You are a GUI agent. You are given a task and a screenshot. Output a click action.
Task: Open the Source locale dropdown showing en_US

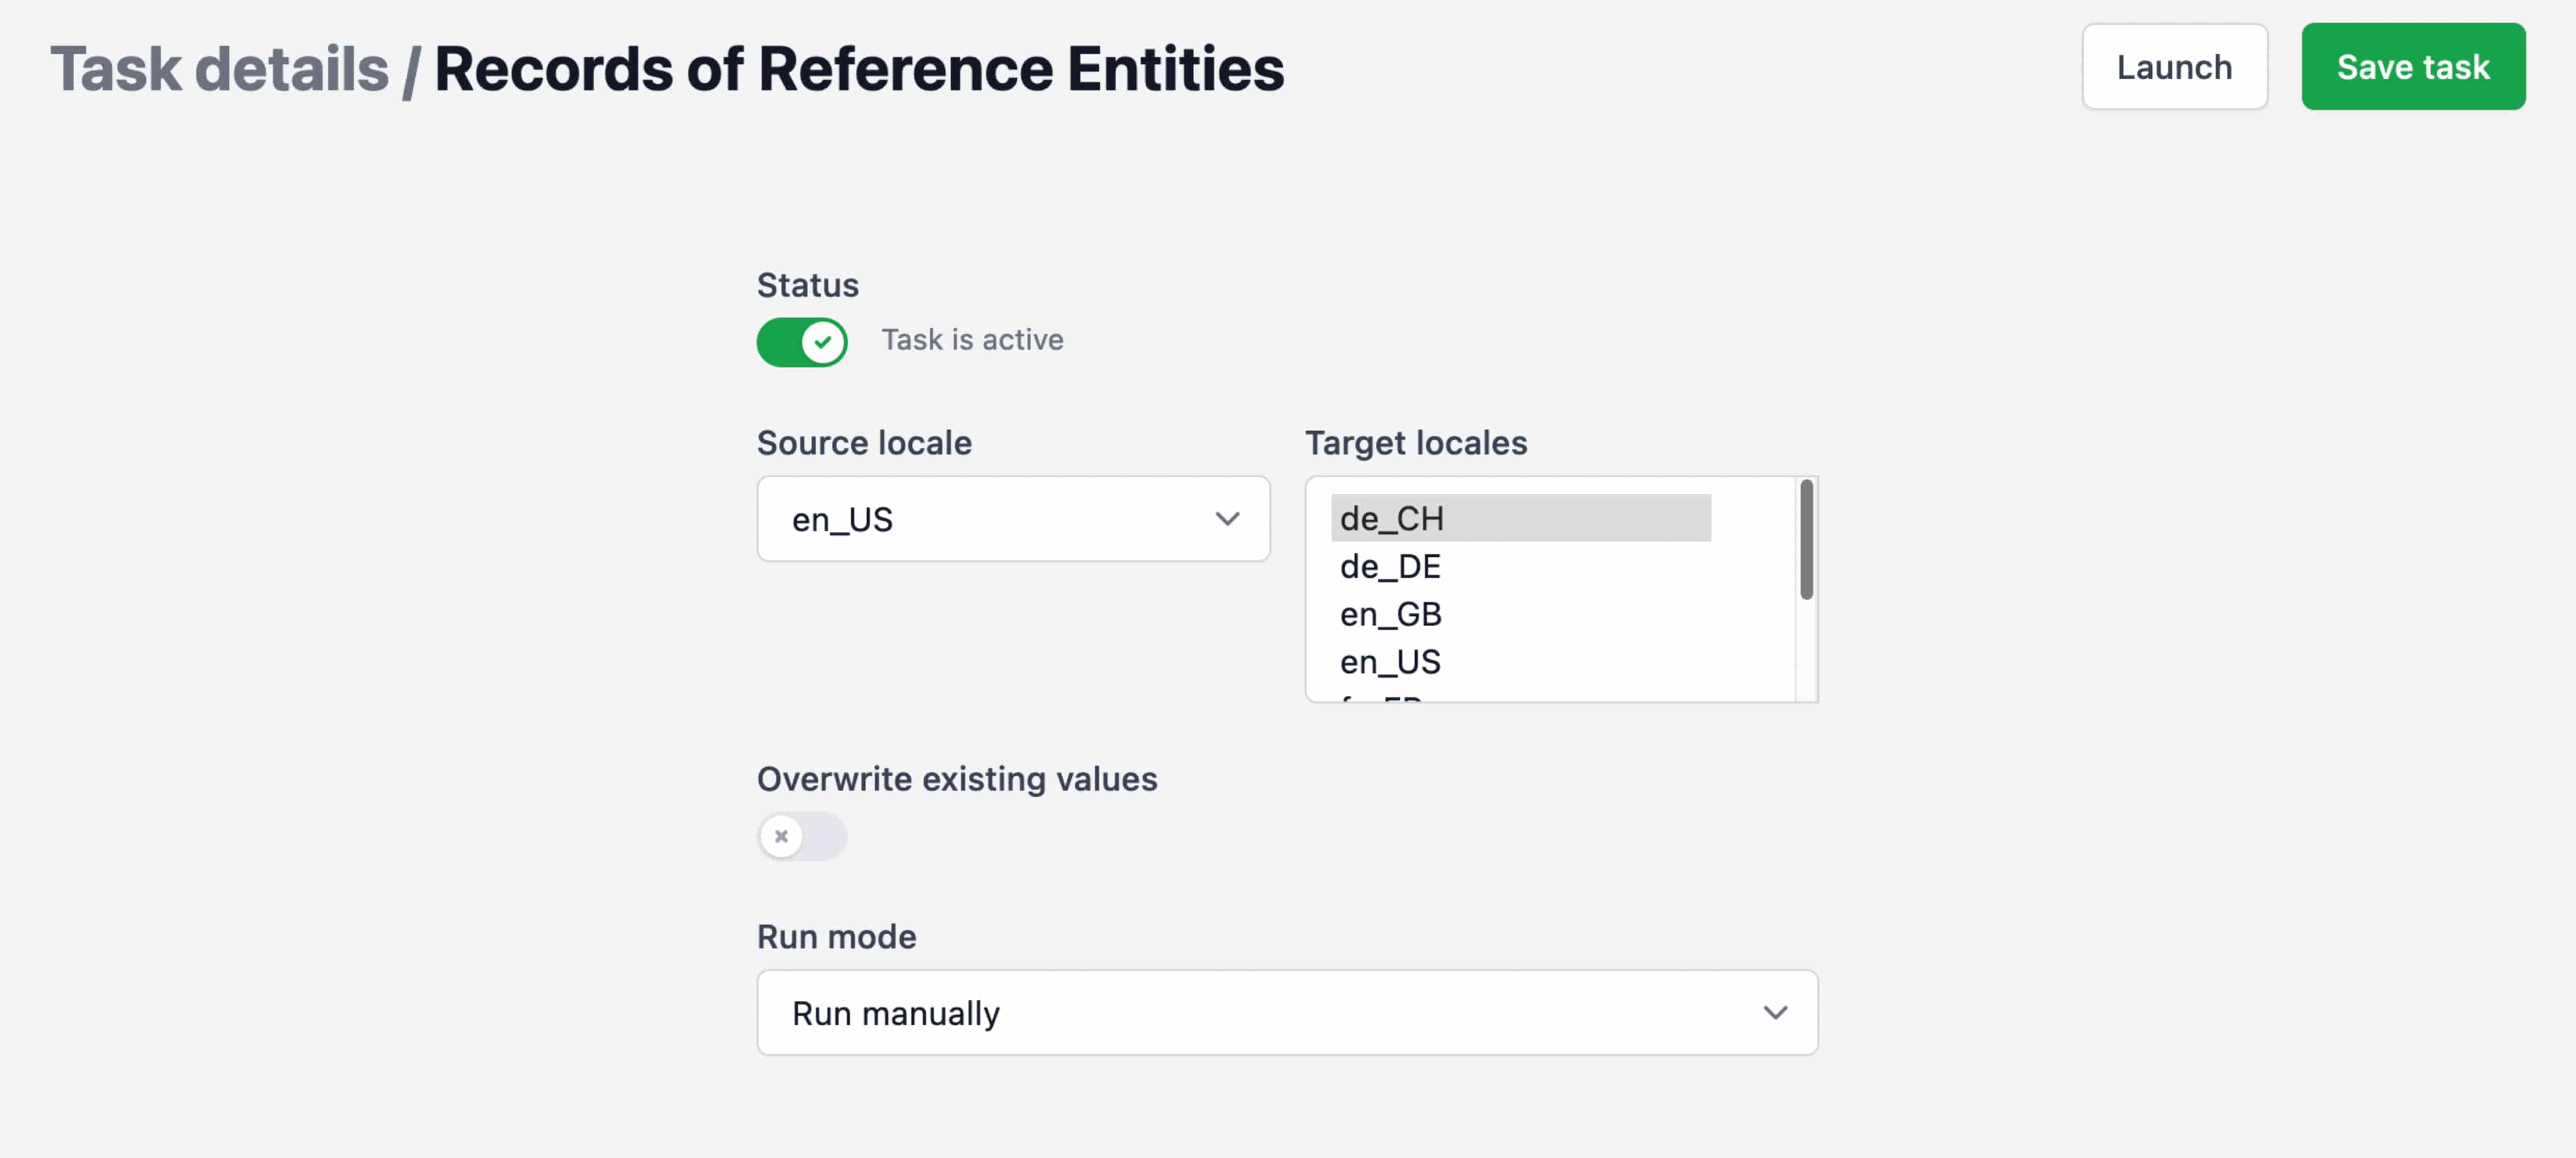click(x=1013, y=519)
